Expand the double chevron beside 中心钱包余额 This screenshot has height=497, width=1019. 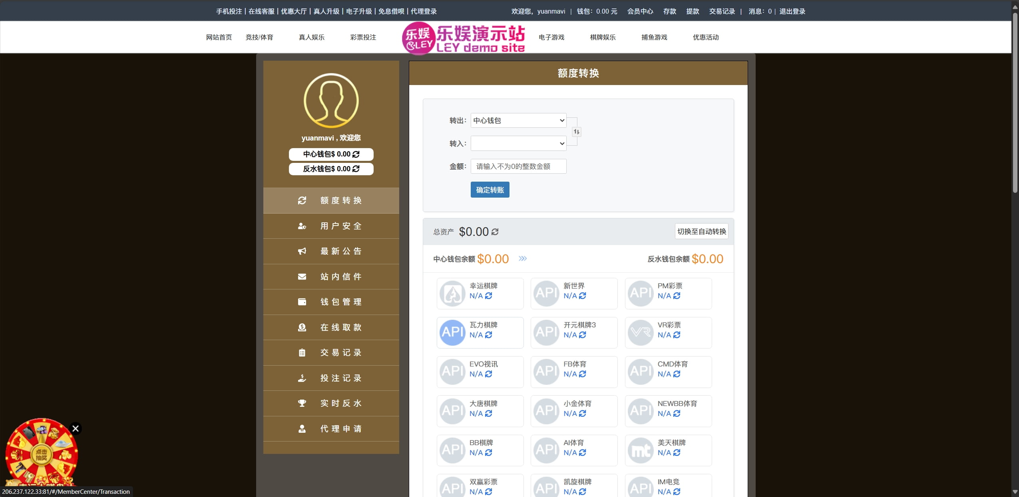click(523, 259)
